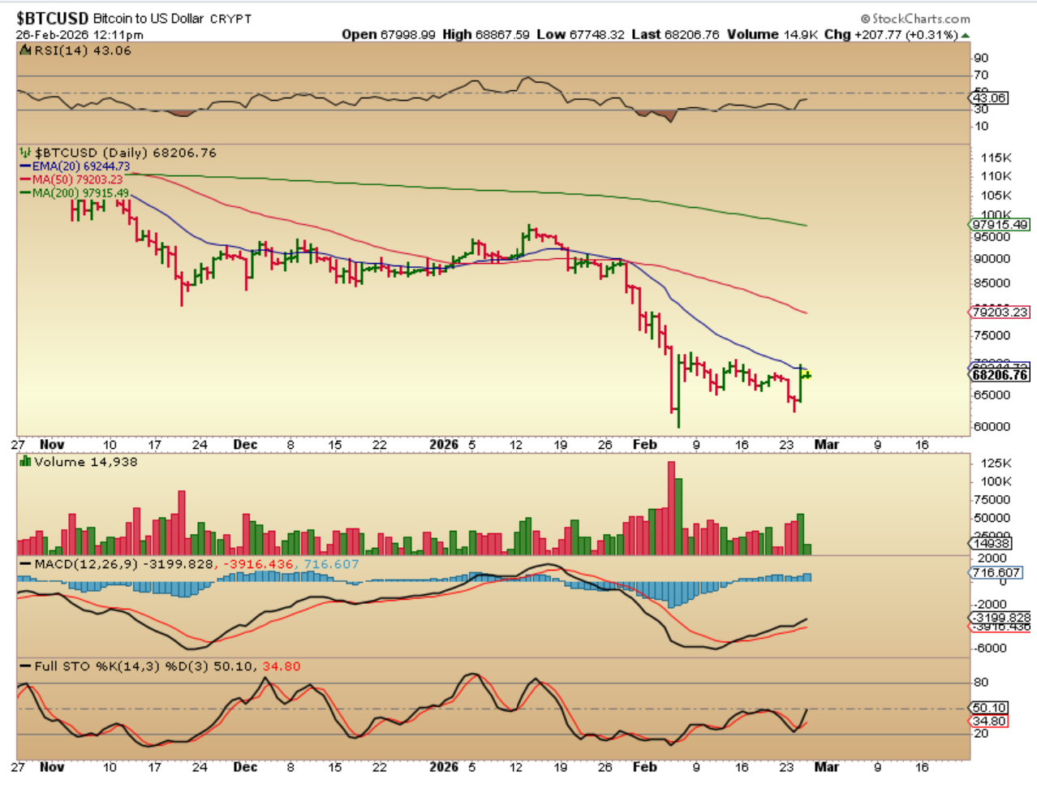This screenshot has height=789, width=1037.
Task: Click the $BTCUSD ticker title
Action: [x=53, y=18]
